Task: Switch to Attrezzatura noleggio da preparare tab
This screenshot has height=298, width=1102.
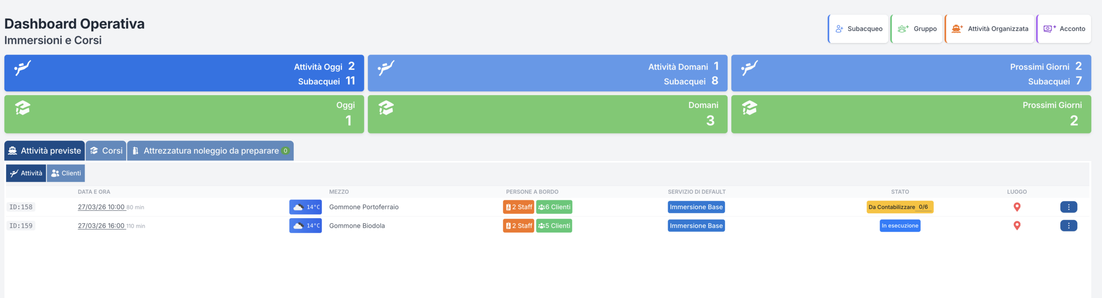Action: tap(210, 151)
